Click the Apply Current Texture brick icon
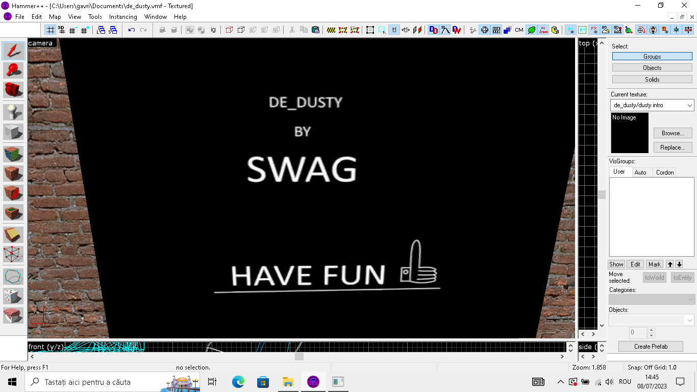Viewport: 697px width, 392px height. coord(14,174)
